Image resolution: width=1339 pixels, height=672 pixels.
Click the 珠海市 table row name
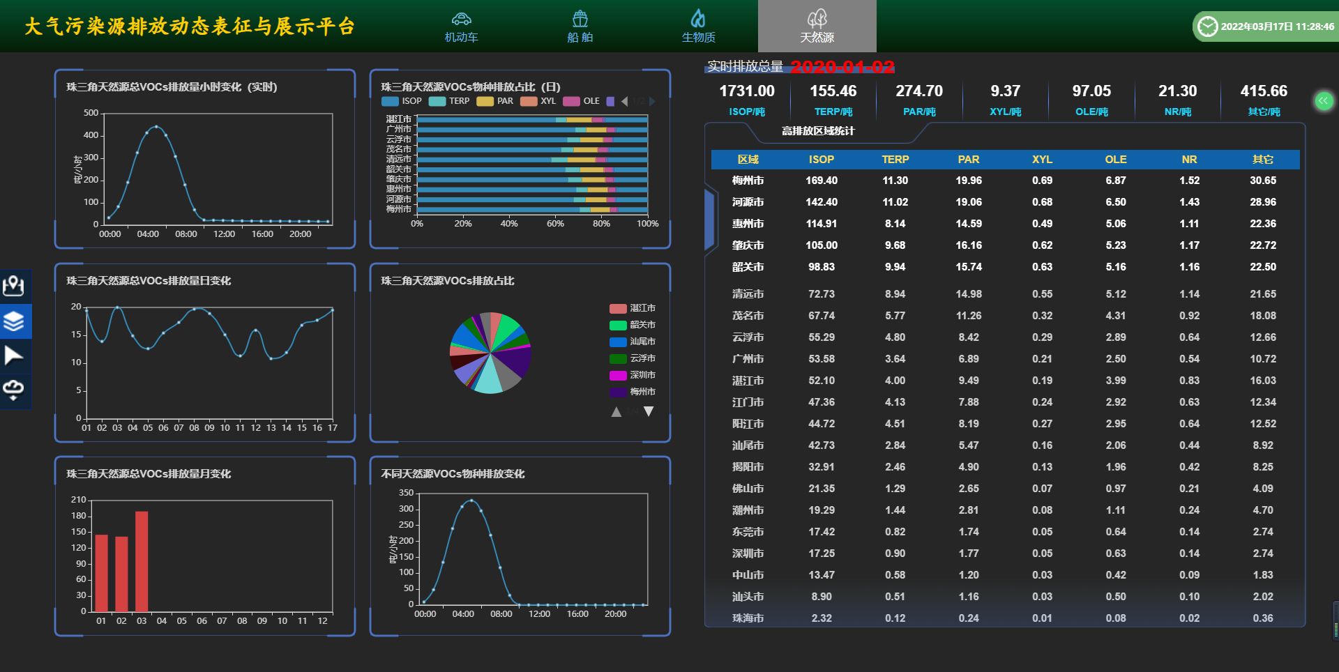click(748, 618)
